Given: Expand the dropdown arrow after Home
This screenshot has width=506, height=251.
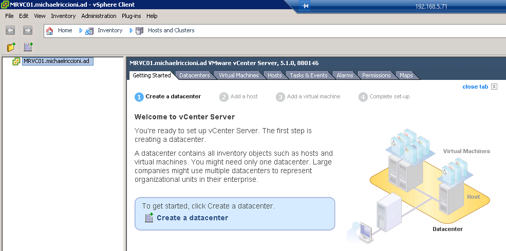Looking at the screenshot, I should [81, 31].
